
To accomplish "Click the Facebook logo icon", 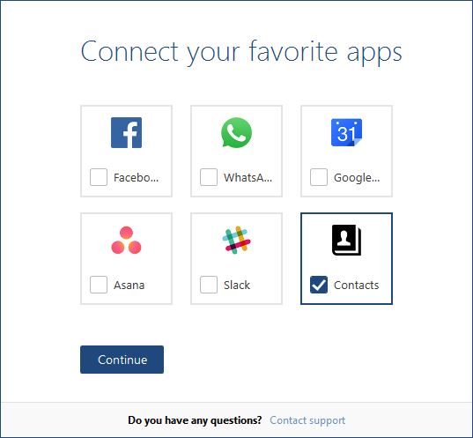I will click(126, 132).
